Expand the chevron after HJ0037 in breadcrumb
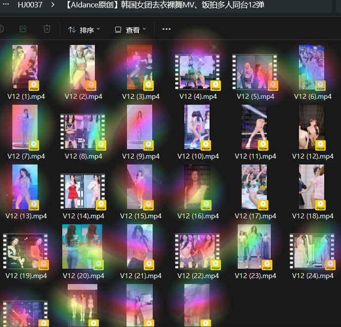The width and height of the screenshot is (341, 327). click(x=53, y=5)
